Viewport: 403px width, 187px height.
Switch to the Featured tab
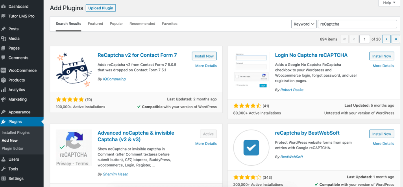95,24
